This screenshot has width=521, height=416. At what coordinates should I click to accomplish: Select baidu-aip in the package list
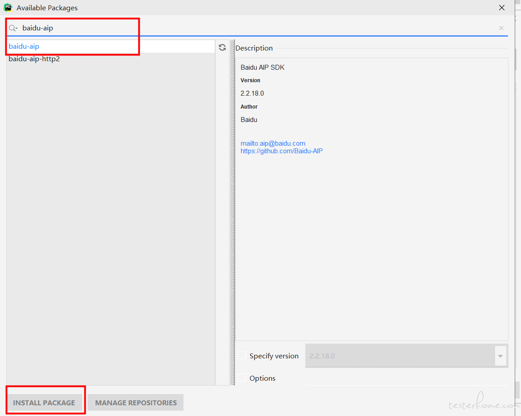coord(111,46)
